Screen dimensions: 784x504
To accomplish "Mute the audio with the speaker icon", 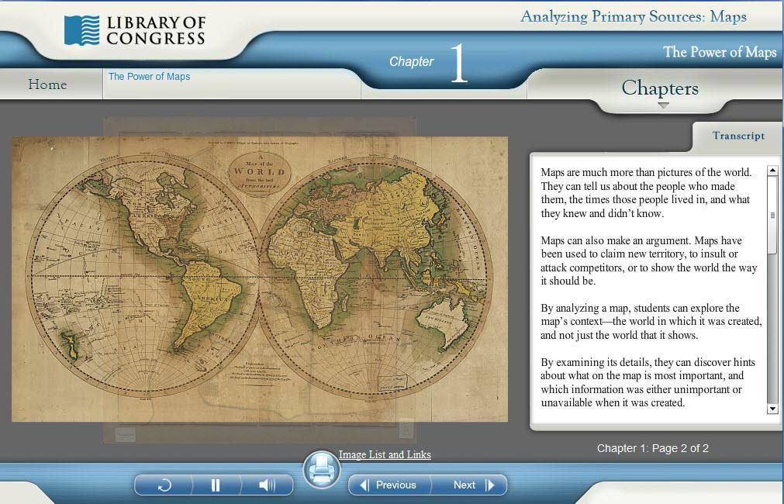I will click(267, 485).
